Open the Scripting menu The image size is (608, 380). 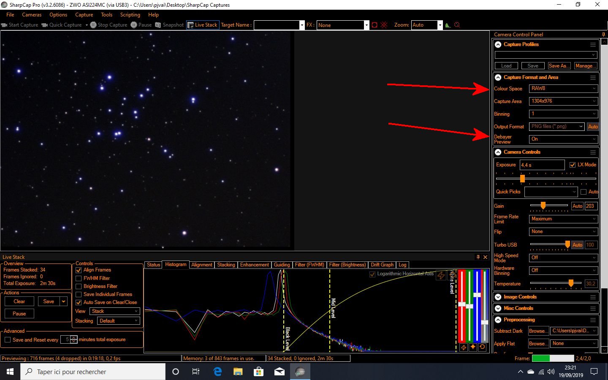point(130,15)
